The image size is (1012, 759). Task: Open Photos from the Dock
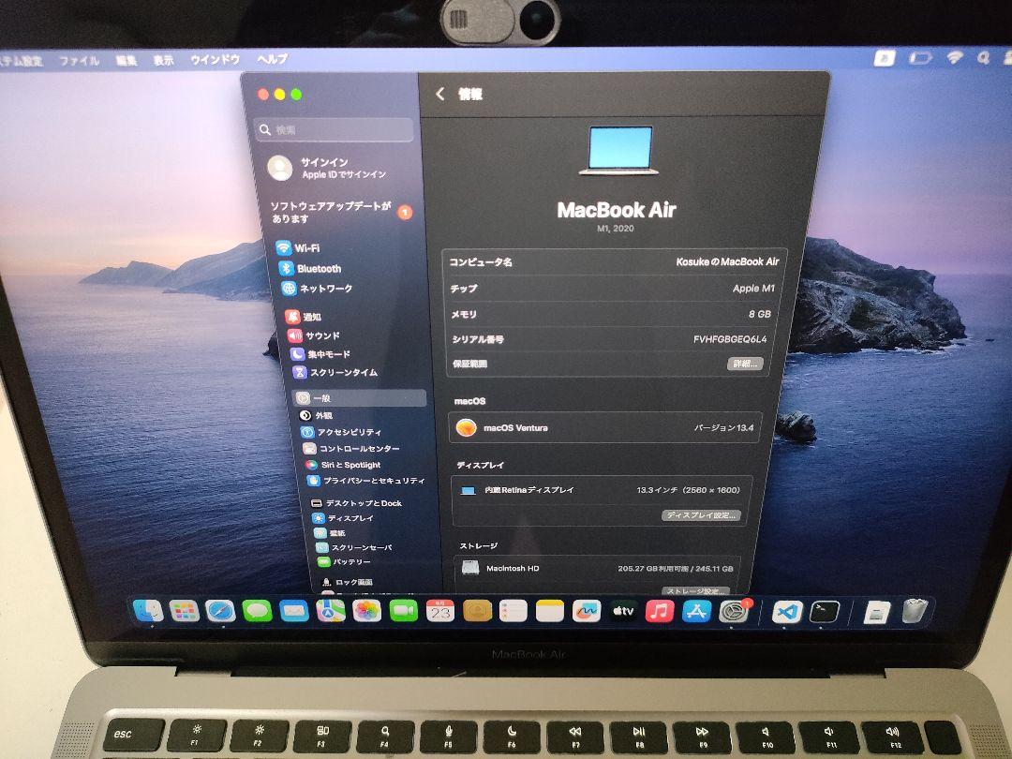(x=366, y=611)
